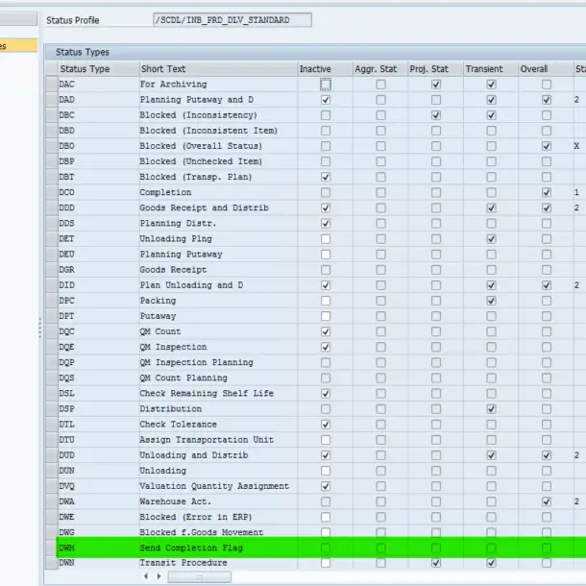Click the Overall column header
Viewport: 586px width, 586px height.
pos(546,69)
